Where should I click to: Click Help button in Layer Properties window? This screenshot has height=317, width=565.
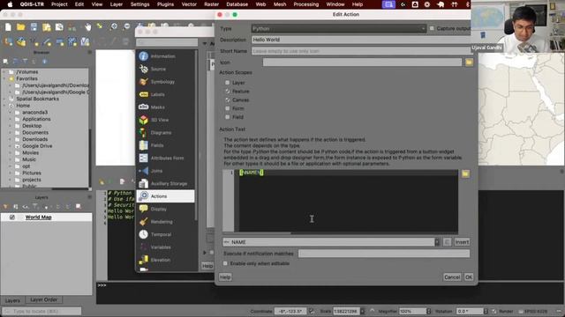point(207,266)
